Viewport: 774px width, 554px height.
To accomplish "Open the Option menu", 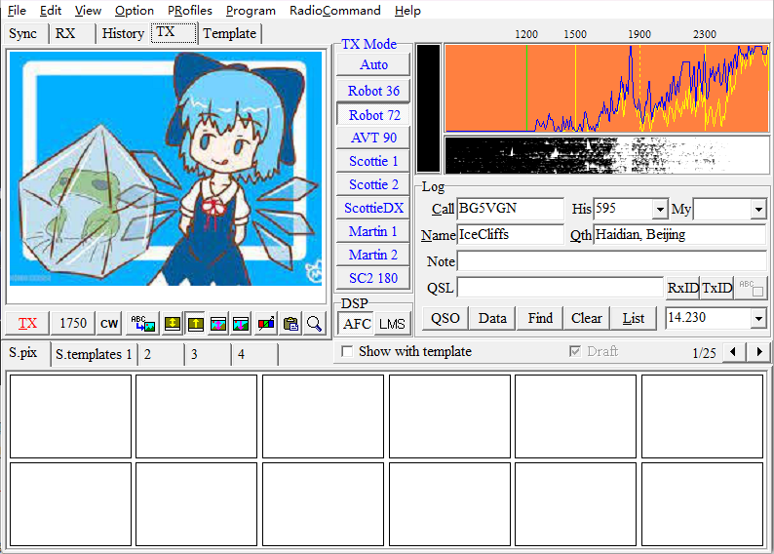I will coord(135,11).
